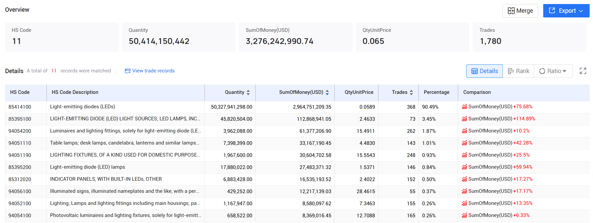Click the Trades summary value 1,780
Screen dimensions: 593x223
click(x=490, y=41)
